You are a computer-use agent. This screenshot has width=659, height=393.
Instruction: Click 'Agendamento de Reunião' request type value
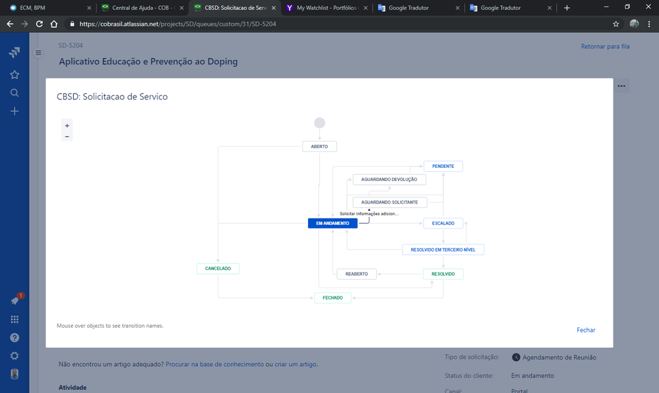pos(559,357)
